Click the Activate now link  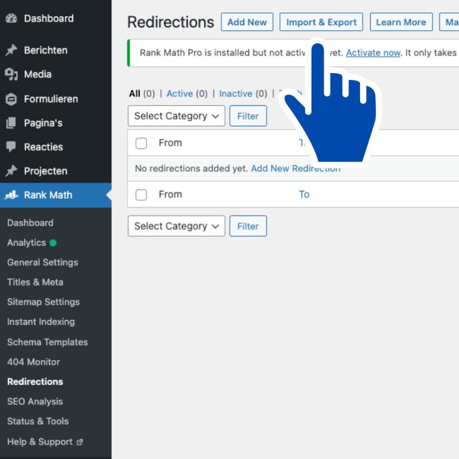pyautogui.click(x=373, y=52)
